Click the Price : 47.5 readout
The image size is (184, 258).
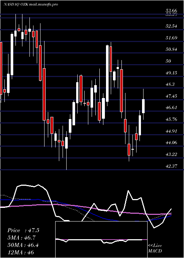click(23, 230)
